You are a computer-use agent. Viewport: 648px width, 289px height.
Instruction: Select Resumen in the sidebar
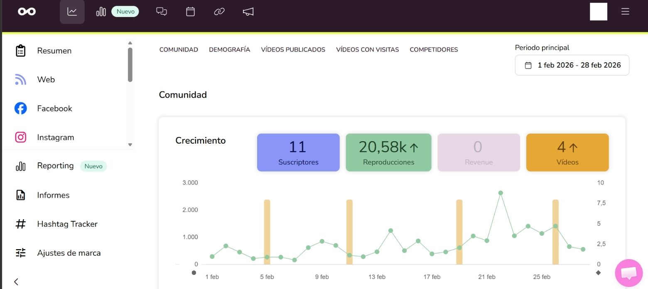coord(54,51)
